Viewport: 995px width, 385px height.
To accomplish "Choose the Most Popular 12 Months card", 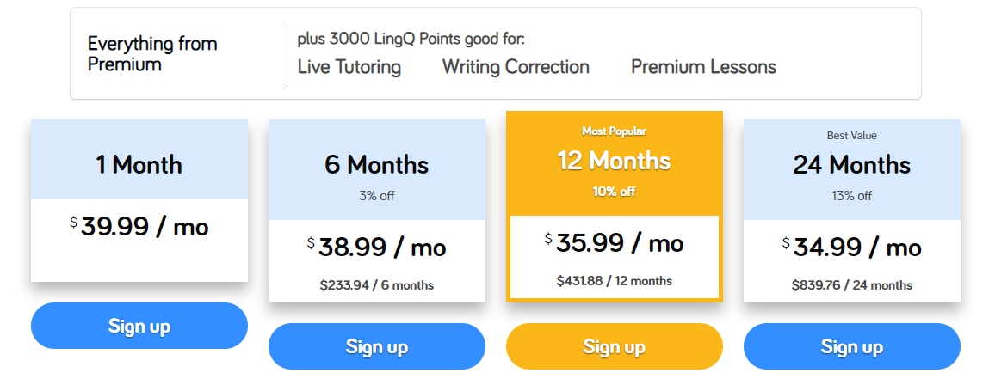I will 615,206.
